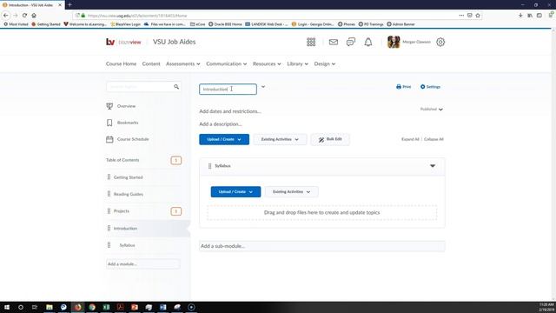Click the drag handle beside Projects
The width and height of the screenshot is (556, 313).
[109, 210]
